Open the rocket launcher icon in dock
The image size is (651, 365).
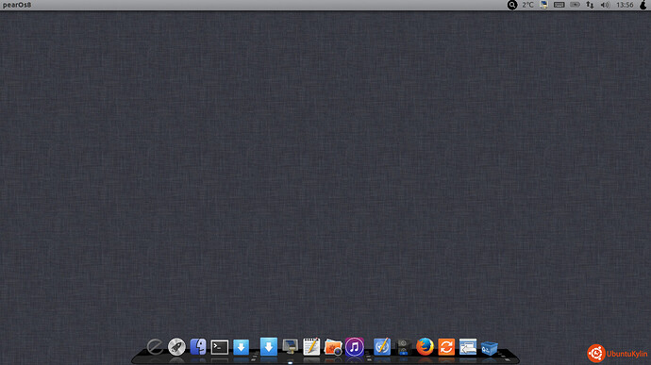tap(176, 347)
